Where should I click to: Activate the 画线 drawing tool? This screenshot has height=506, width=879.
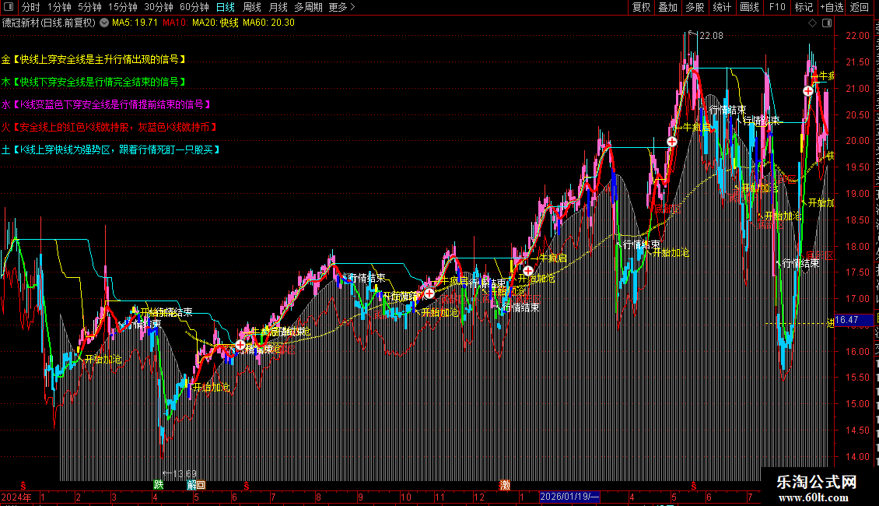pos(750,7)
